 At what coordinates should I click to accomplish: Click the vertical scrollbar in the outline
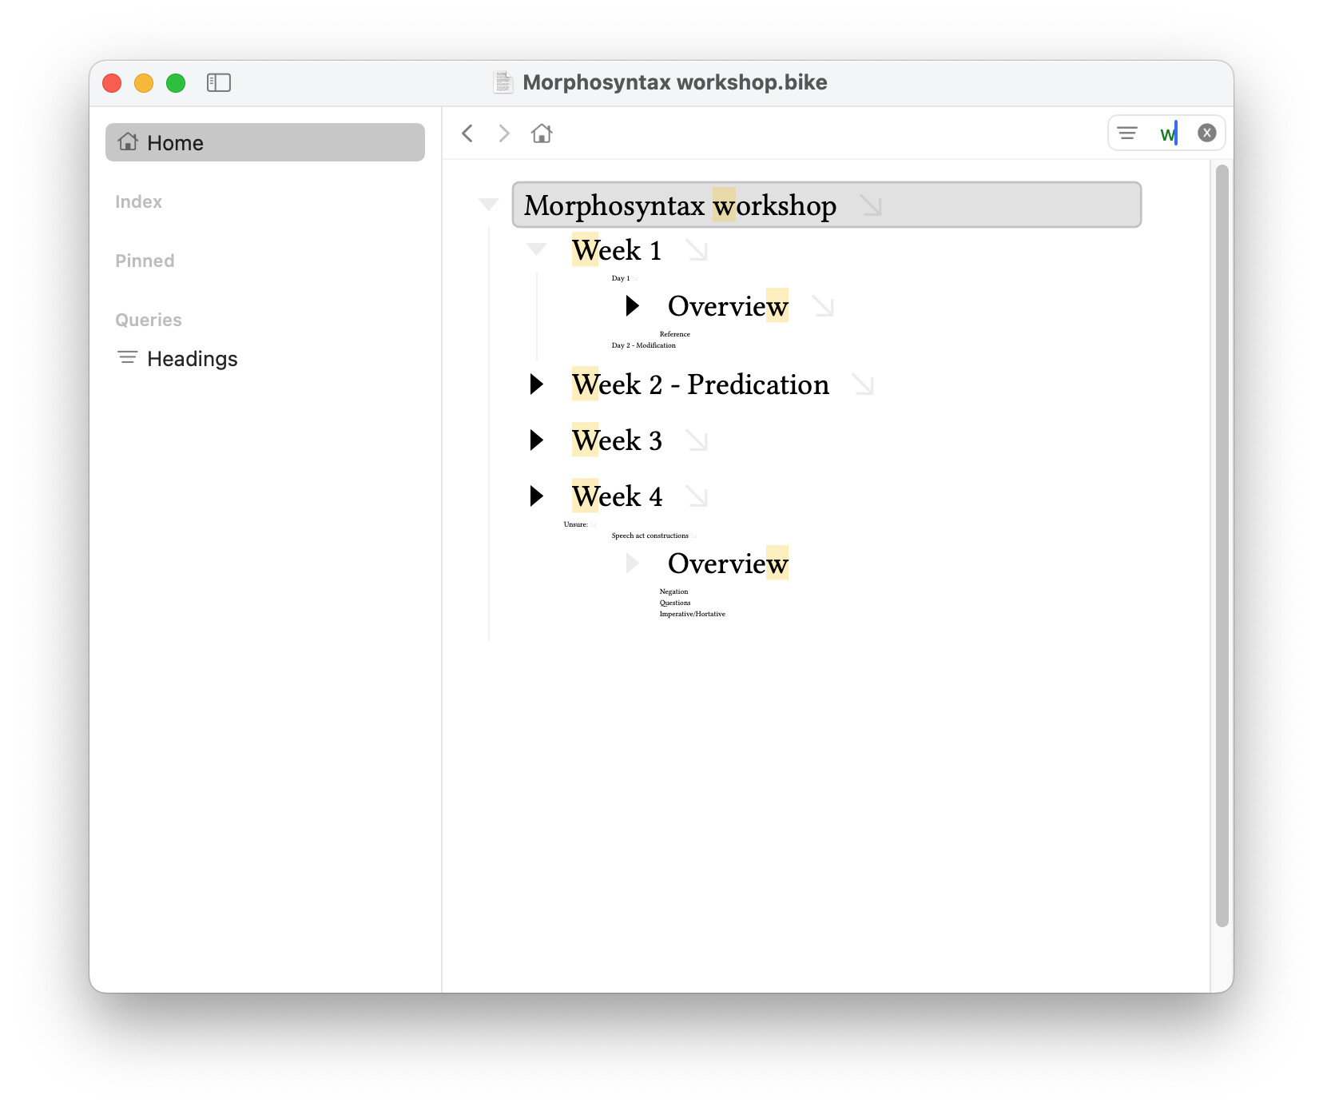click(1221, 545)
